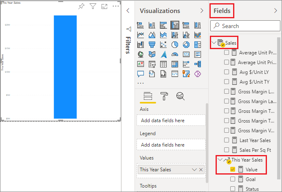Select the pie chart visualization
The height and width of the screenshot is (192, 282).
(175, 44)
